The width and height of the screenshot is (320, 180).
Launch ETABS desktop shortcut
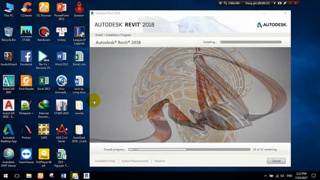(26, 34)
